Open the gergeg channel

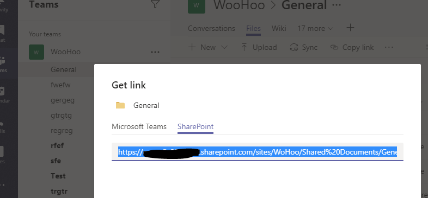click(63, 100)
